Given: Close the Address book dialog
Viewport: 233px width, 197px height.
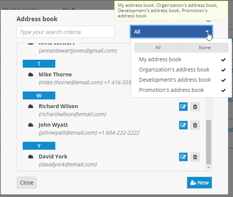Looking at the screenshot, I should tap(27, 183).
